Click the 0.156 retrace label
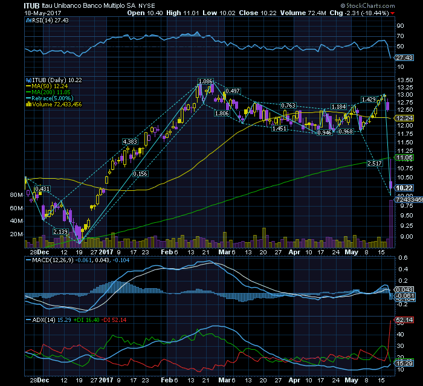423x386 pixels. (x=140, y=174)
